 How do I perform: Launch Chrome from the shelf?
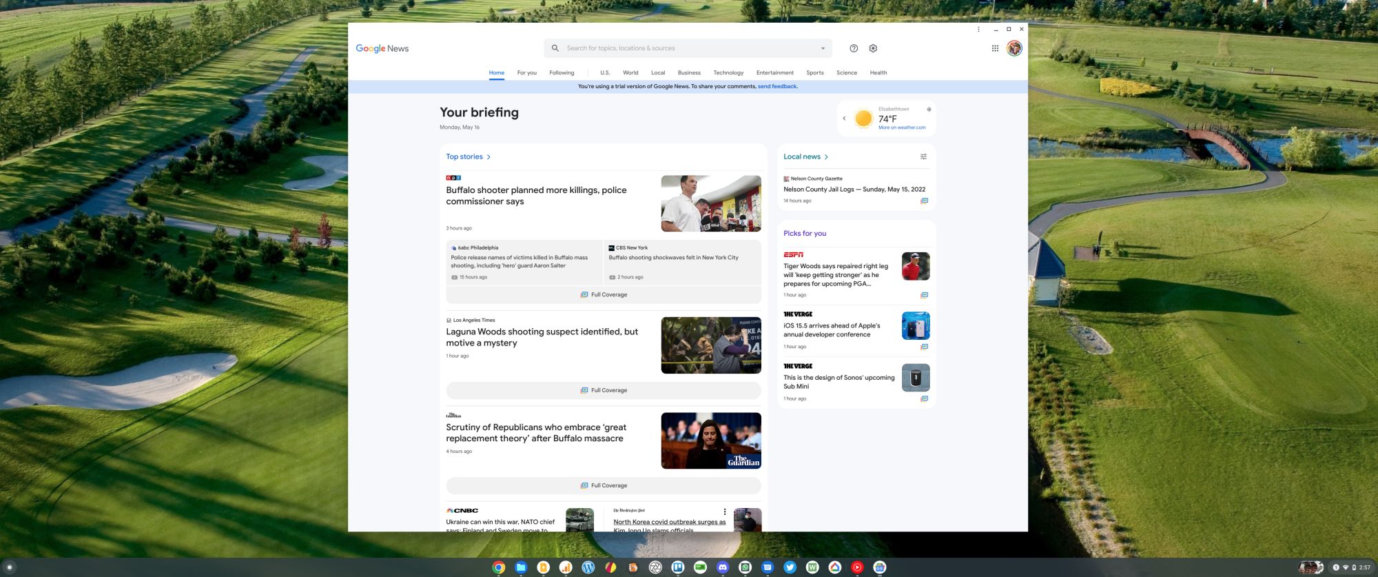[x=499, y=567]
